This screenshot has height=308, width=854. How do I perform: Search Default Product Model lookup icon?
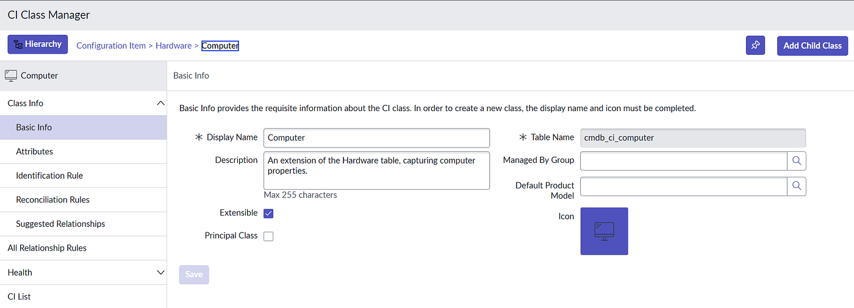click(797, 186)
